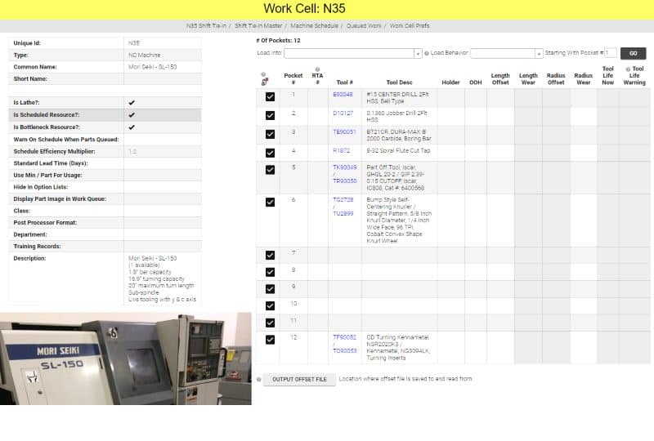Toggle the pocket 9 checkbox
Viewport: 654px width, 441px height.
coord(270,289)
